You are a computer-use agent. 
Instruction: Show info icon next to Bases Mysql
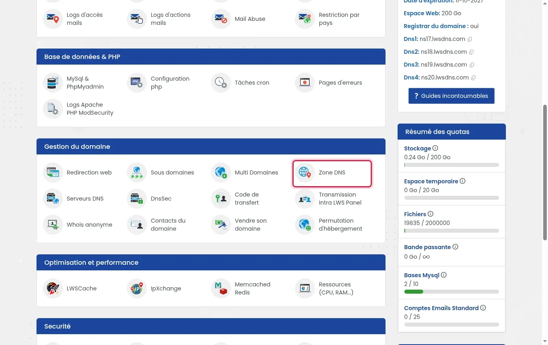pyautogui.click(x=444, y=275)
